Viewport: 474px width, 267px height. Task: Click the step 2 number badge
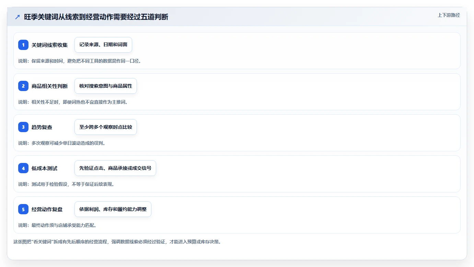tap(23, 86)
